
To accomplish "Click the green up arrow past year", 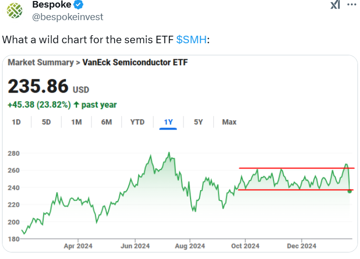I will [x=76, y=105].
